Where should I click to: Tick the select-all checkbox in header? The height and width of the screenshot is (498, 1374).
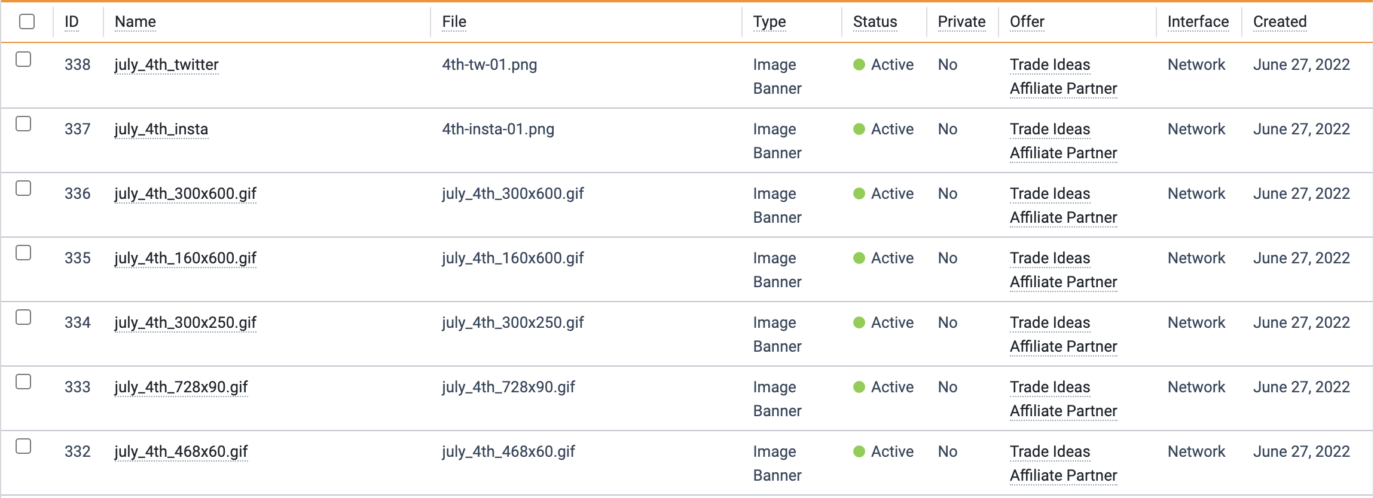[27, 21]
